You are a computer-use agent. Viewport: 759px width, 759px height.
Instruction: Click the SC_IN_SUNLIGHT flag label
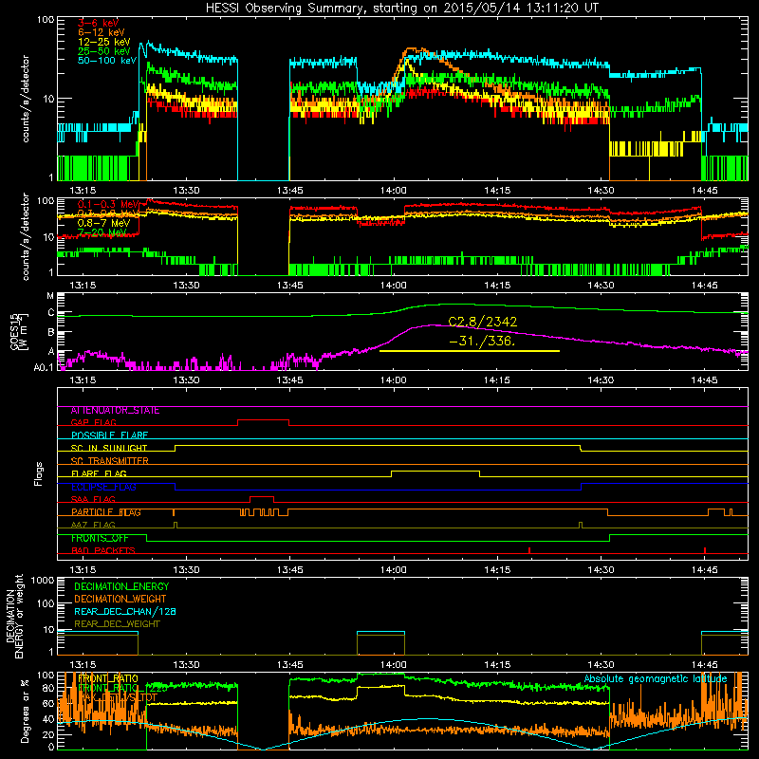click(x=109, y=448)
